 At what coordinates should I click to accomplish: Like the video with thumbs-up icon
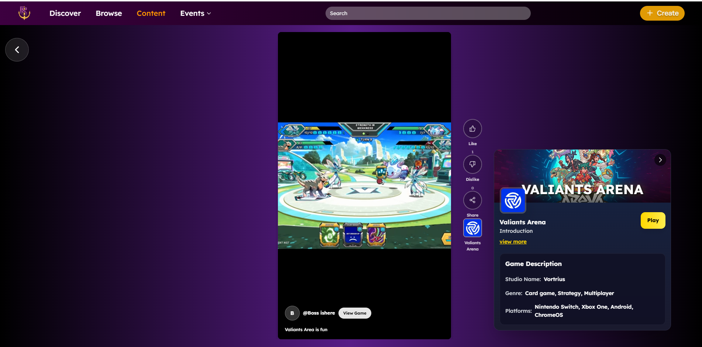[472, 129]
